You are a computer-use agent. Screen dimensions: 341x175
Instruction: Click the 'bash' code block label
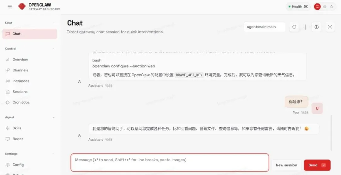click(97, 60)
